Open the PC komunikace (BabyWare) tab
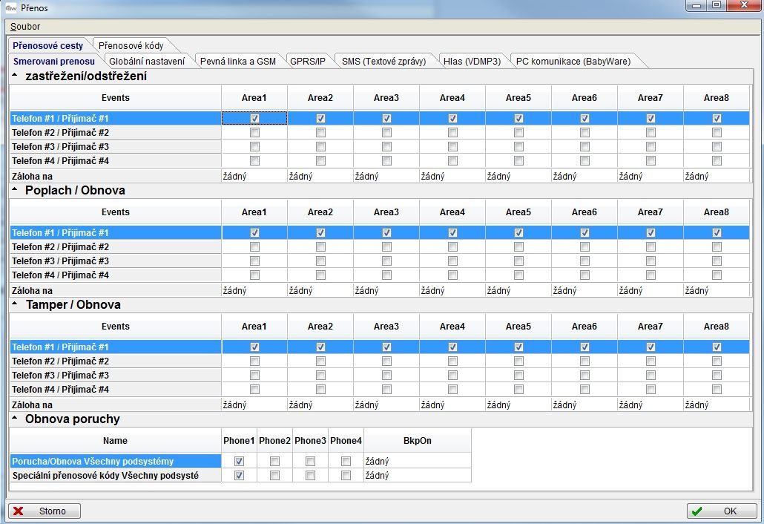Screen dimensions: 764x524 click(x=573, y=61)
